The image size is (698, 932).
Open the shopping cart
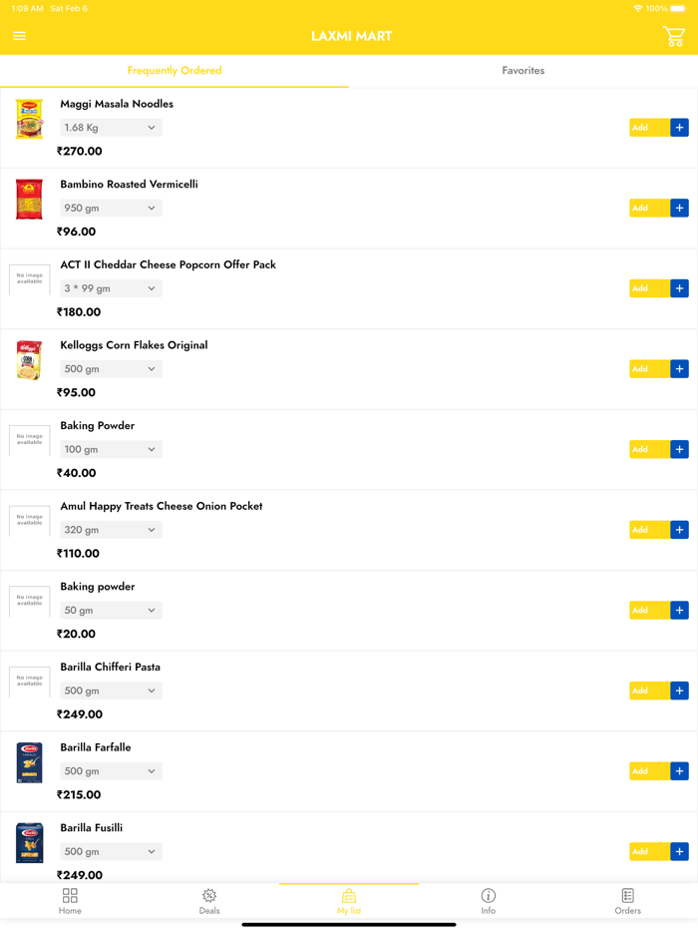(x=674, y=37)
